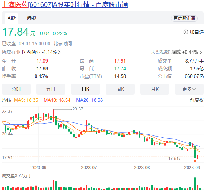
Task: Select the 周K weekly candlestick tab
Action: pos(120,89)
